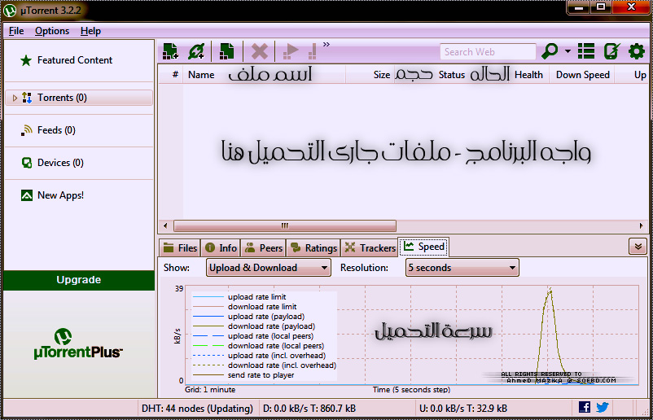Screen dimensions: 653x420
Task: Click the Add Torrent toolbar icon
Action: (x=170, y=51)
